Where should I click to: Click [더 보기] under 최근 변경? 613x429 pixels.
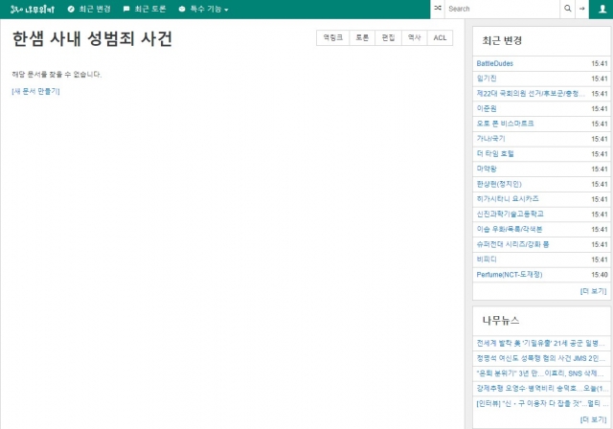(593, 291)
